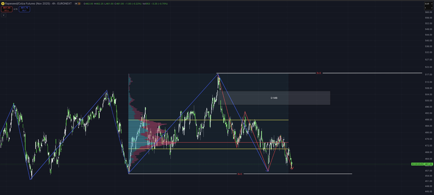Click the C461.00 close value in legend
This screenshot has height=195, width=434.
coord(119,3)
